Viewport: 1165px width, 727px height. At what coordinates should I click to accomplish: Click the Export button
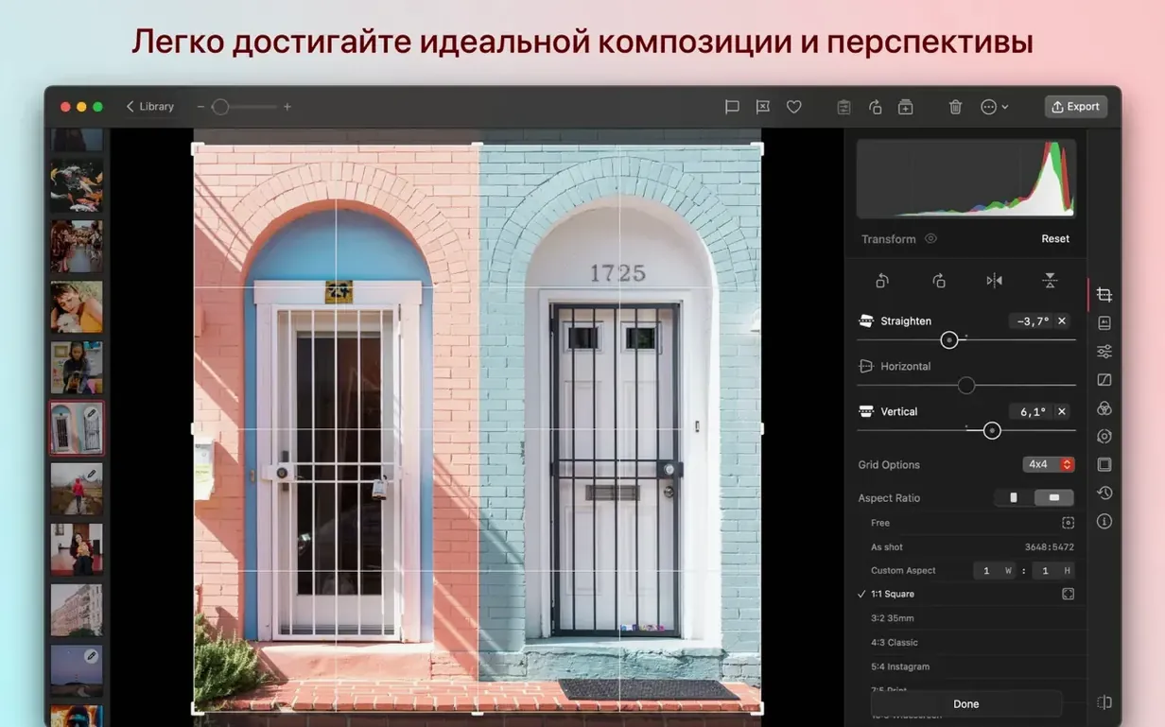click(1076, 107)
